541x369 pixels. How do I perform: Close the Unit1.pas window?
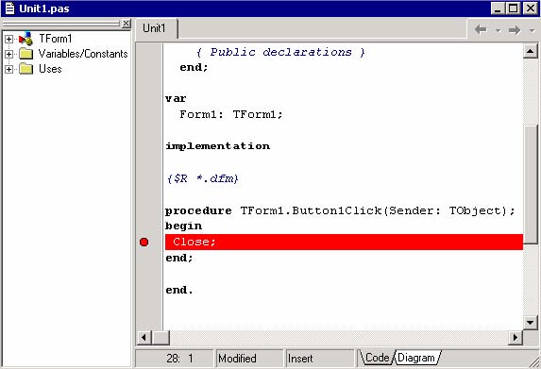[531, 8]
